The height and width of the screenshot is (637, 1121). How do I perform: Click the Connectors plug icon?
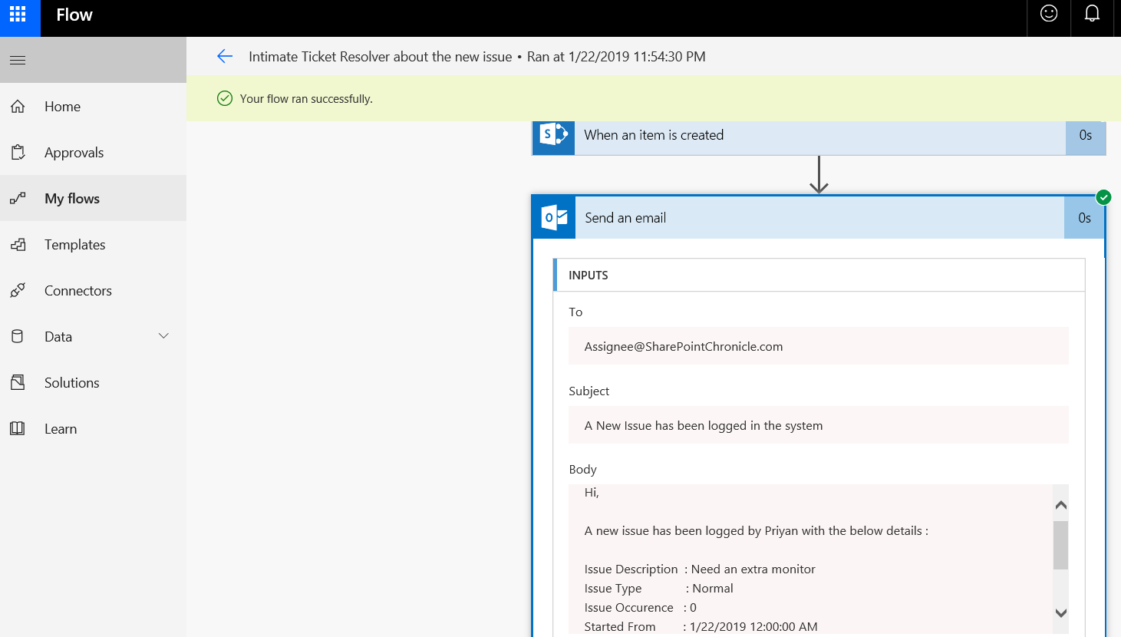pyautogui.click(x=18, y=291)
